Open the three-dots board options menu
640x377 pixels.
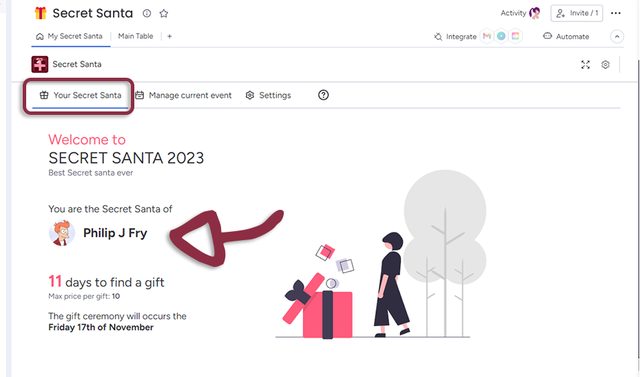pyautogui.click(x=616, y=13)
